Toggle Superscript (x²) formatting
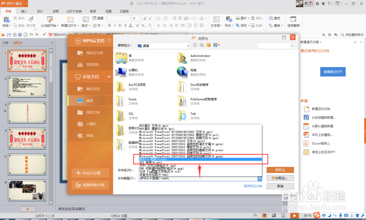Screen dimensions: 366x220 pyautogui.click(x=138, y=26)
